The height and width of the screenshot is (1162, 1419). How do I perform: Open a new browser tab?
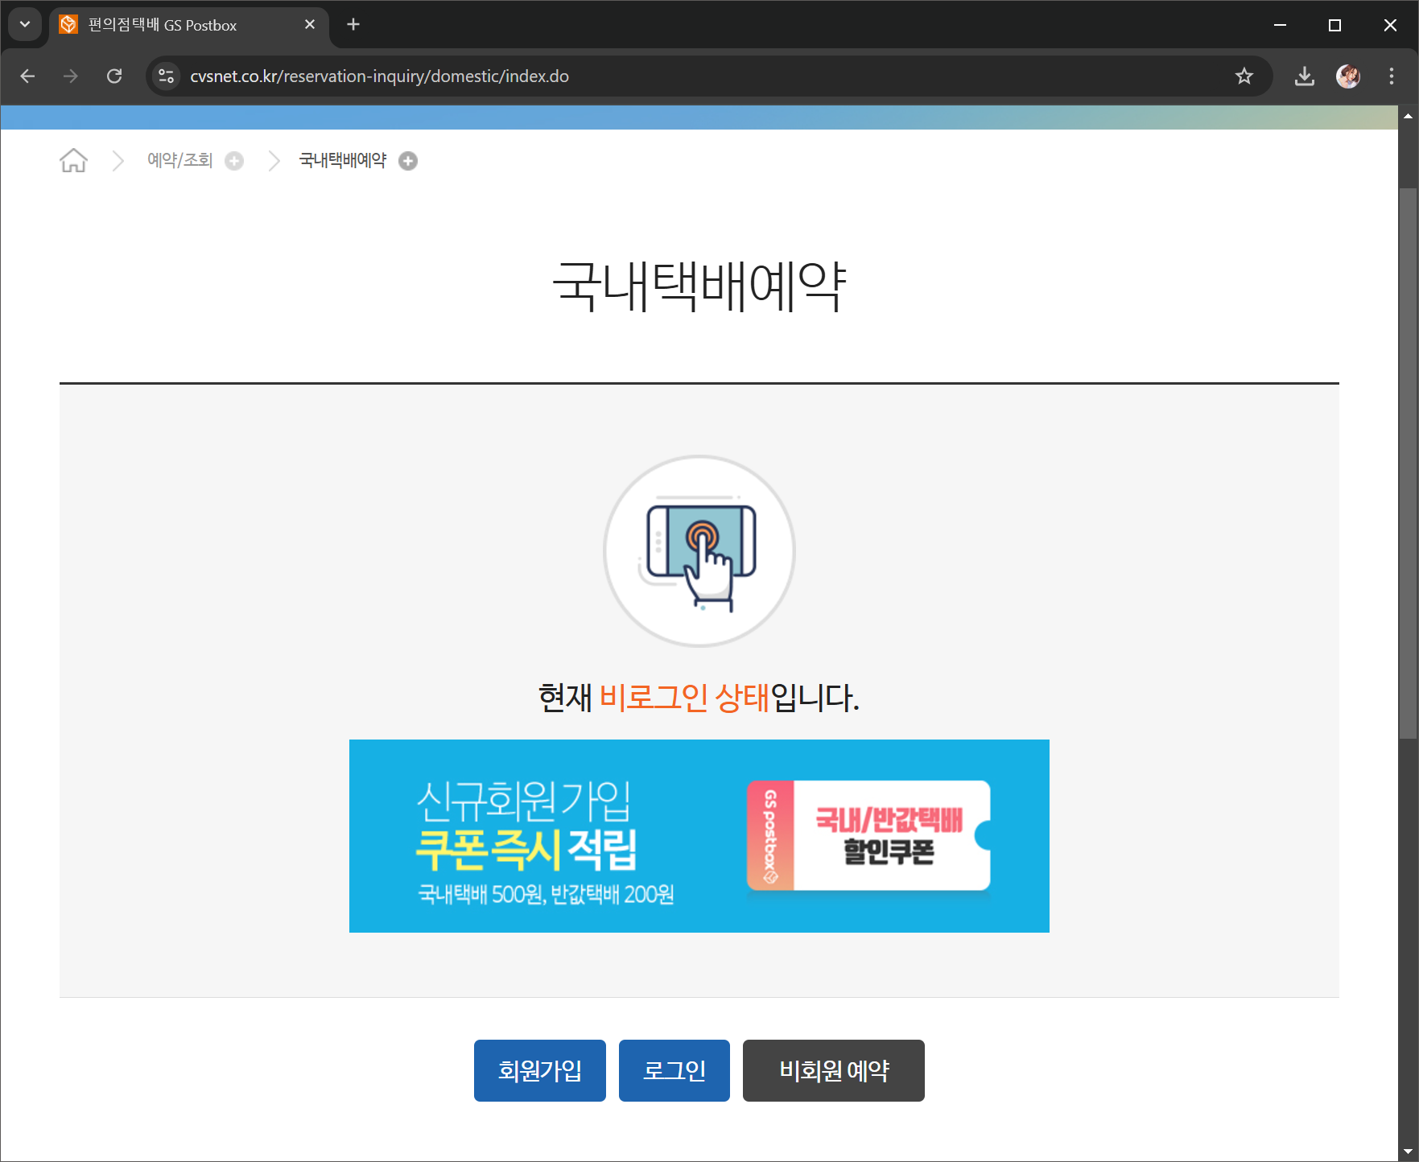coord(353,25)
